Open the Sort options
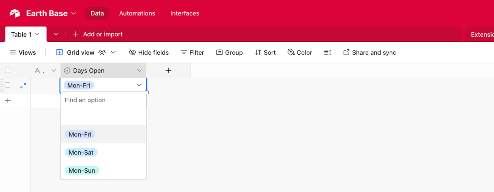 [265, 52]
